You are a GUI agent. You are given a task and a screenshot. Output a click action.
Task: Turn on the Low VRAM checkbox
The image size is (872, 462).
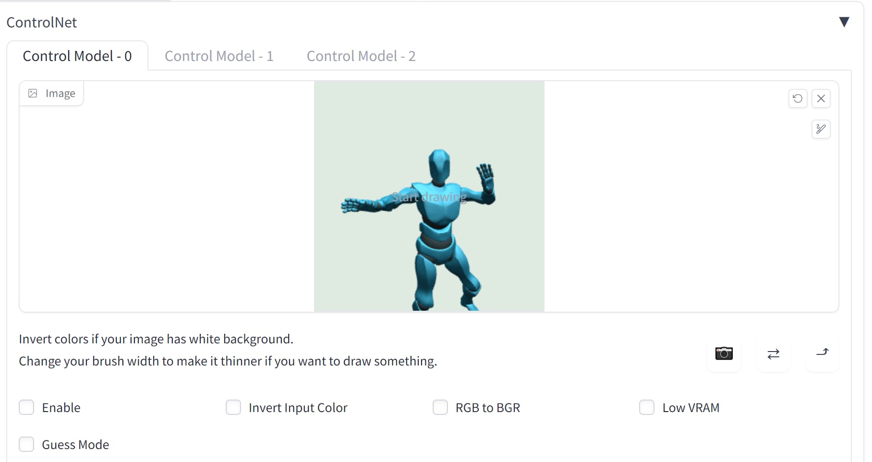647,407
